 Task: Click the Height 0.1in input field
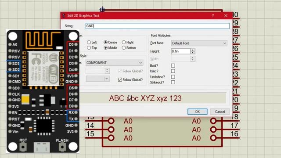[x=180, y=51]
